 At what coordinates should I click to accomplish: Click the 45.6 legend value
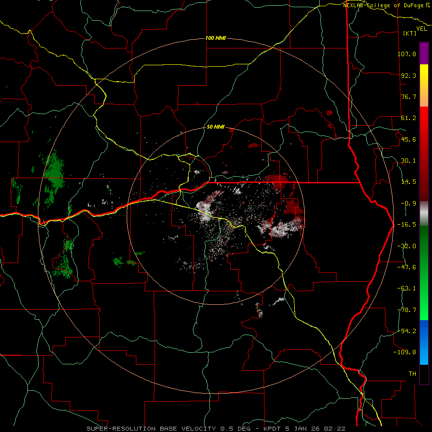pos(408,139)
